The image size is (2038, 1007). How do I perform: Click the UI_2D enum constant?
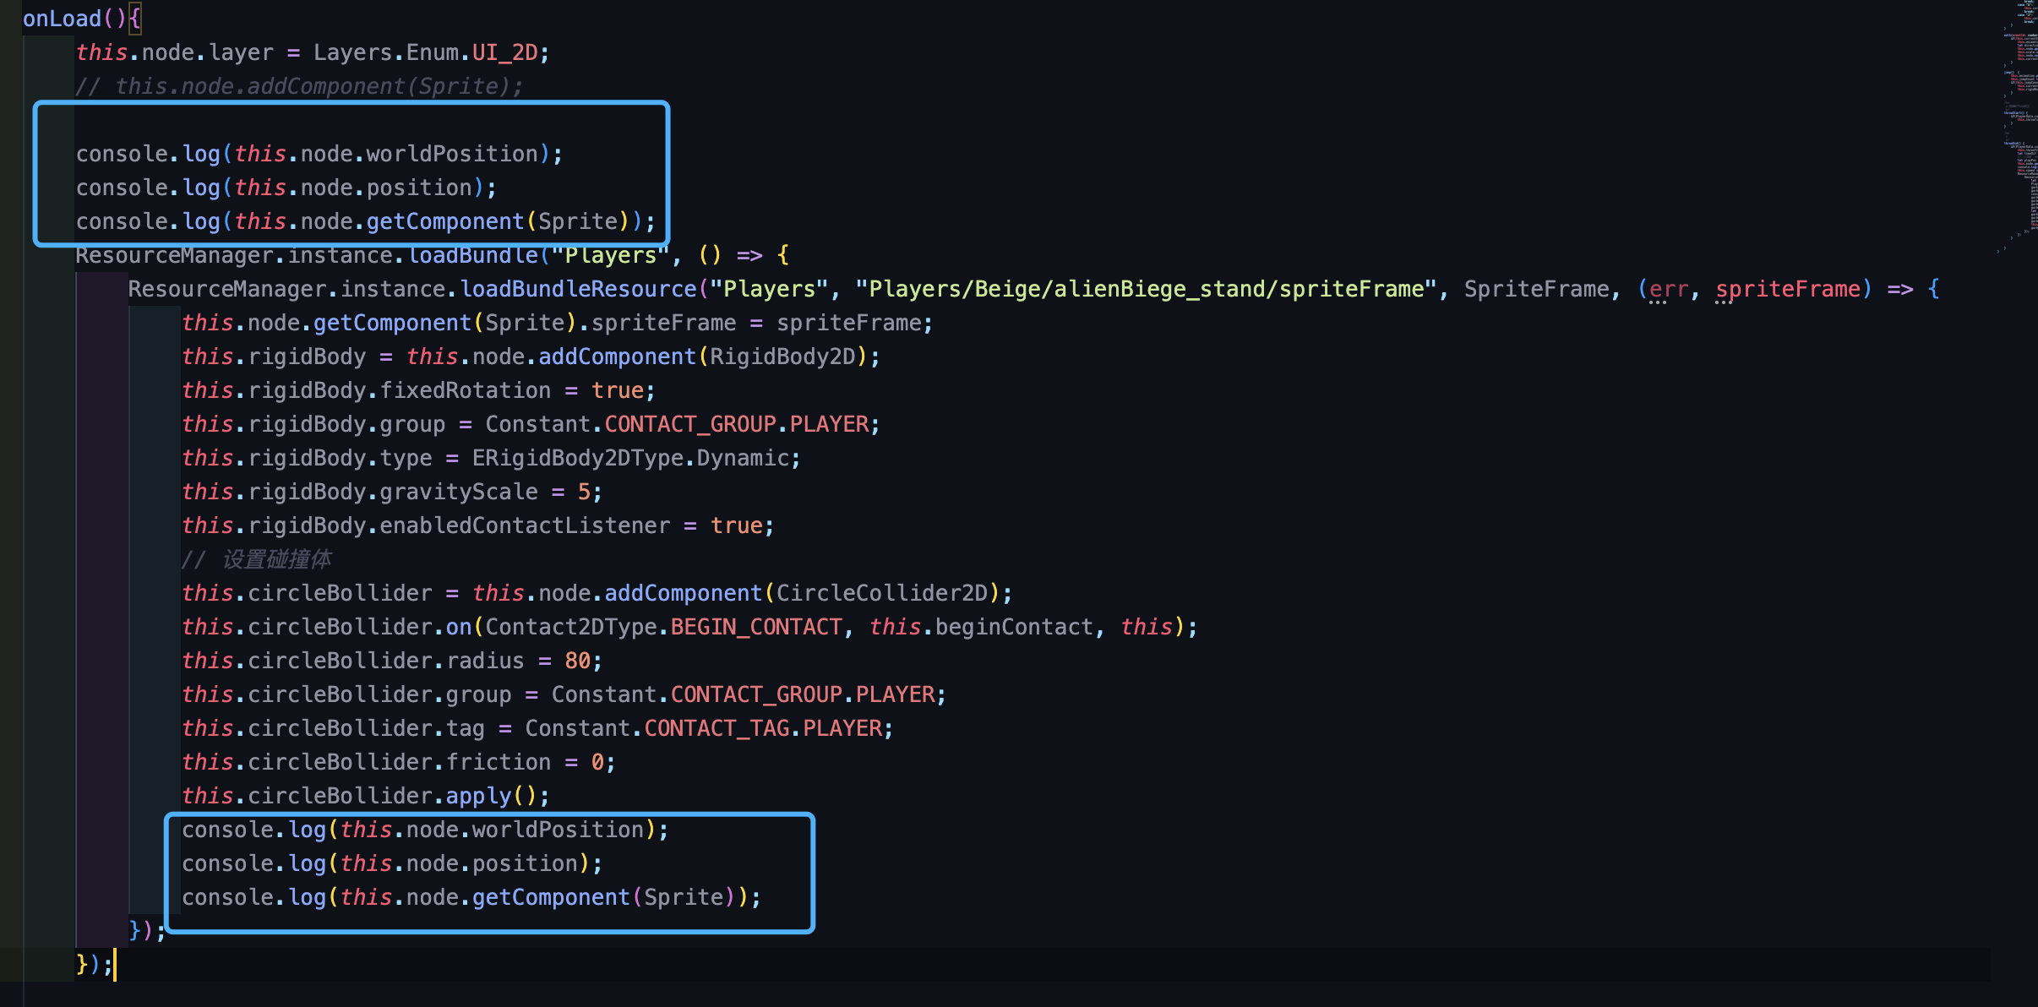tap(504, 52)
